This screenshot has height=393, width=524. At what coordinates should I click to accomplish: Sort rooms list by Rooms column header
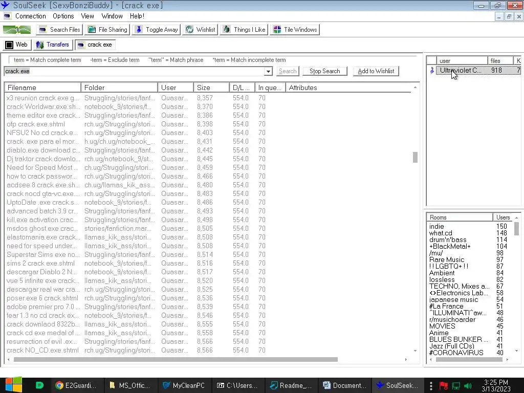click(x=460, y=217)
